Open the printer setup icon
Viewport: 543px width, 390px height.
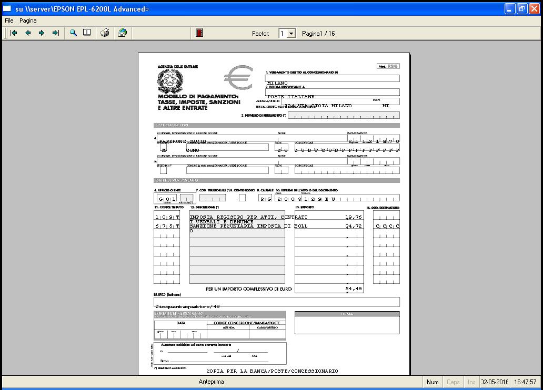[x=123, y=33]
